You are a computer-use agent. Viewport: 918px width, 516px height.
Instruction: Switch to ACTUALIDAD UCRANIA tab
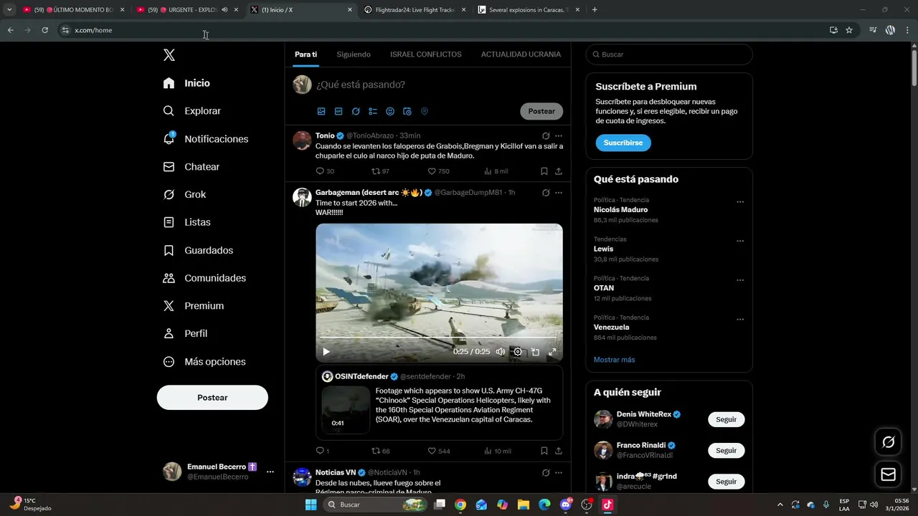click(521, 54)
